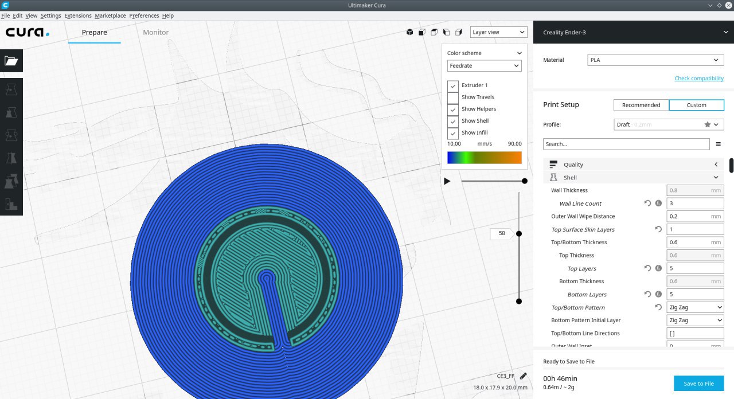Click the settings Search field

[626, 144]
